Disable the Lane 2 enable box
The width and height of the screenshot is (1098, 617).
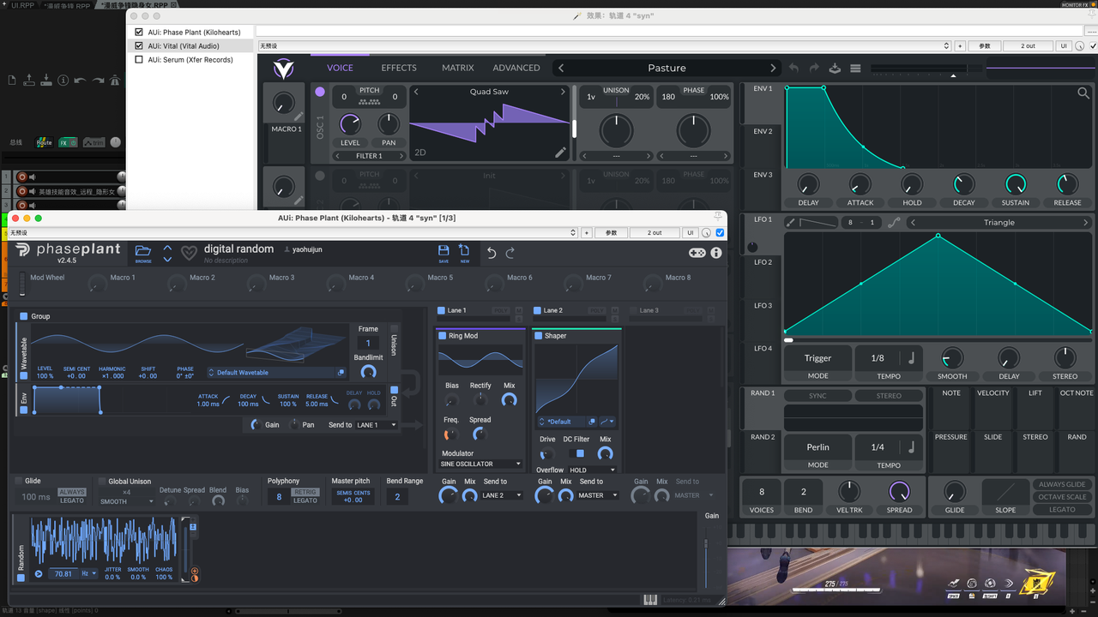(x=537, y=310)
